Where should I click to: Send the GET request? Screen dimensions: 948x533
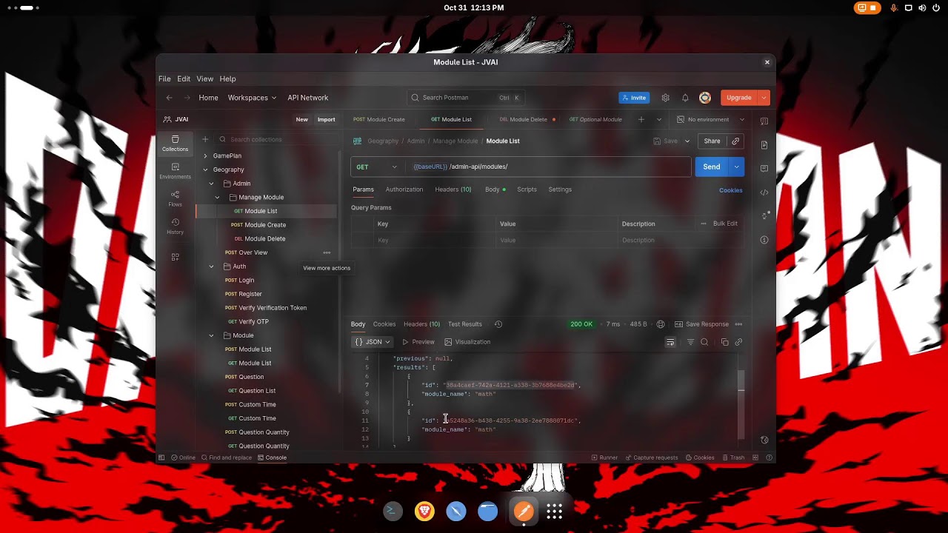(x=712, y=167)
